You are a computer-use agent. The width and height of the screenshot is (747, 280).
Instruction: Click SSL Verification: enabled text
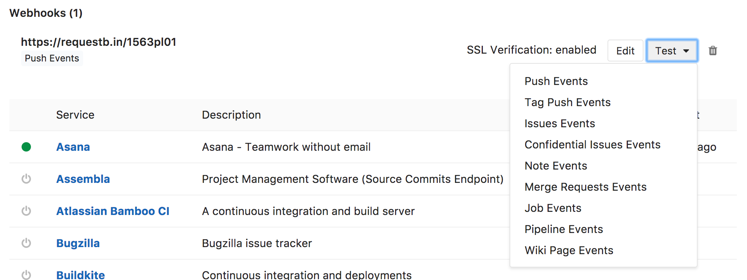click(x=531, y=50)
